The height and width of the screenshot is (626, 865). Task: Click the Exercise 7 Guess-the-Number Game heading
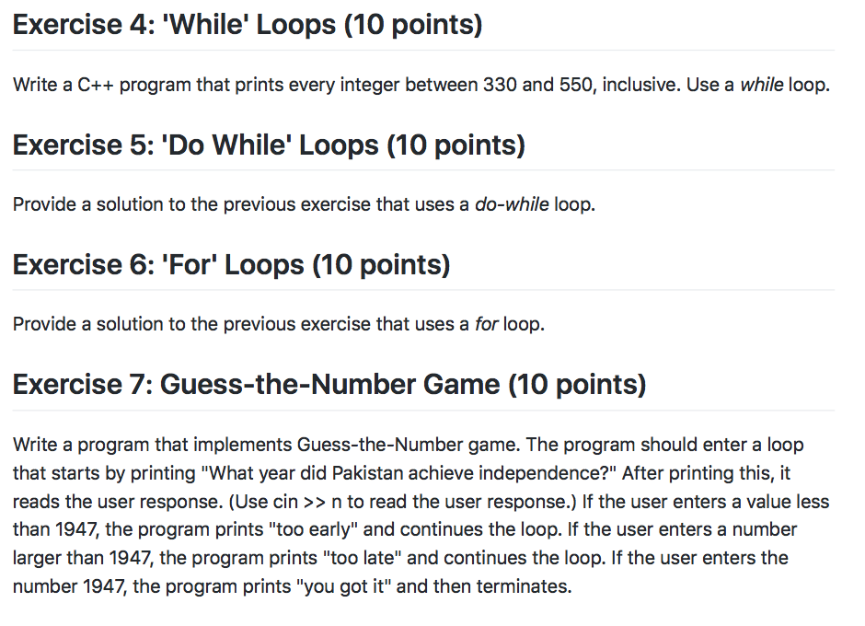pos(329,385)
